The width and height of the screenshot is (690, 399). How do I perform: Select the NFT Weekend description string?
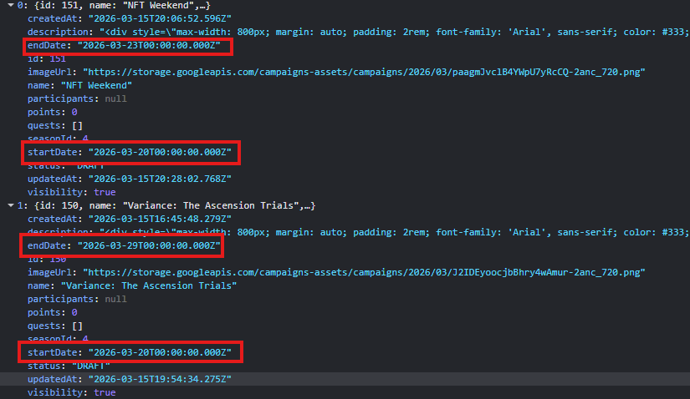click(x=394, y=32)
